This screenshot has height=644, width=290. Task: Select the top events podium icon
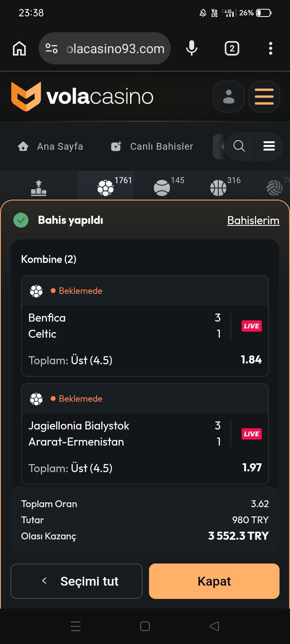(39, 188)
